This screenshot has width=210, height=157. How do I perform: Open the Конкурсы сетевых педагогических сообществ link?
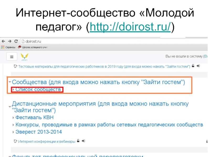(109, 125)
